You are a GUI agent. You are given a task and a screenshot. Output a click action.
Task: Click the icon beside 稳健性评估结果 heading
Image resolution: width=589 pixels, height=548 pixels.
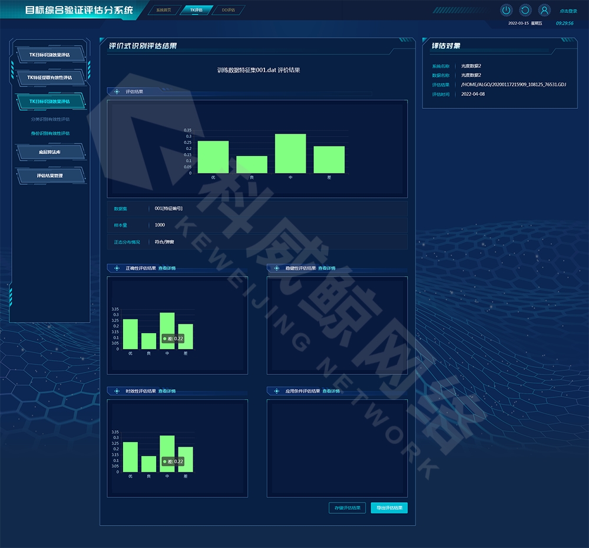tap(276, 268)
